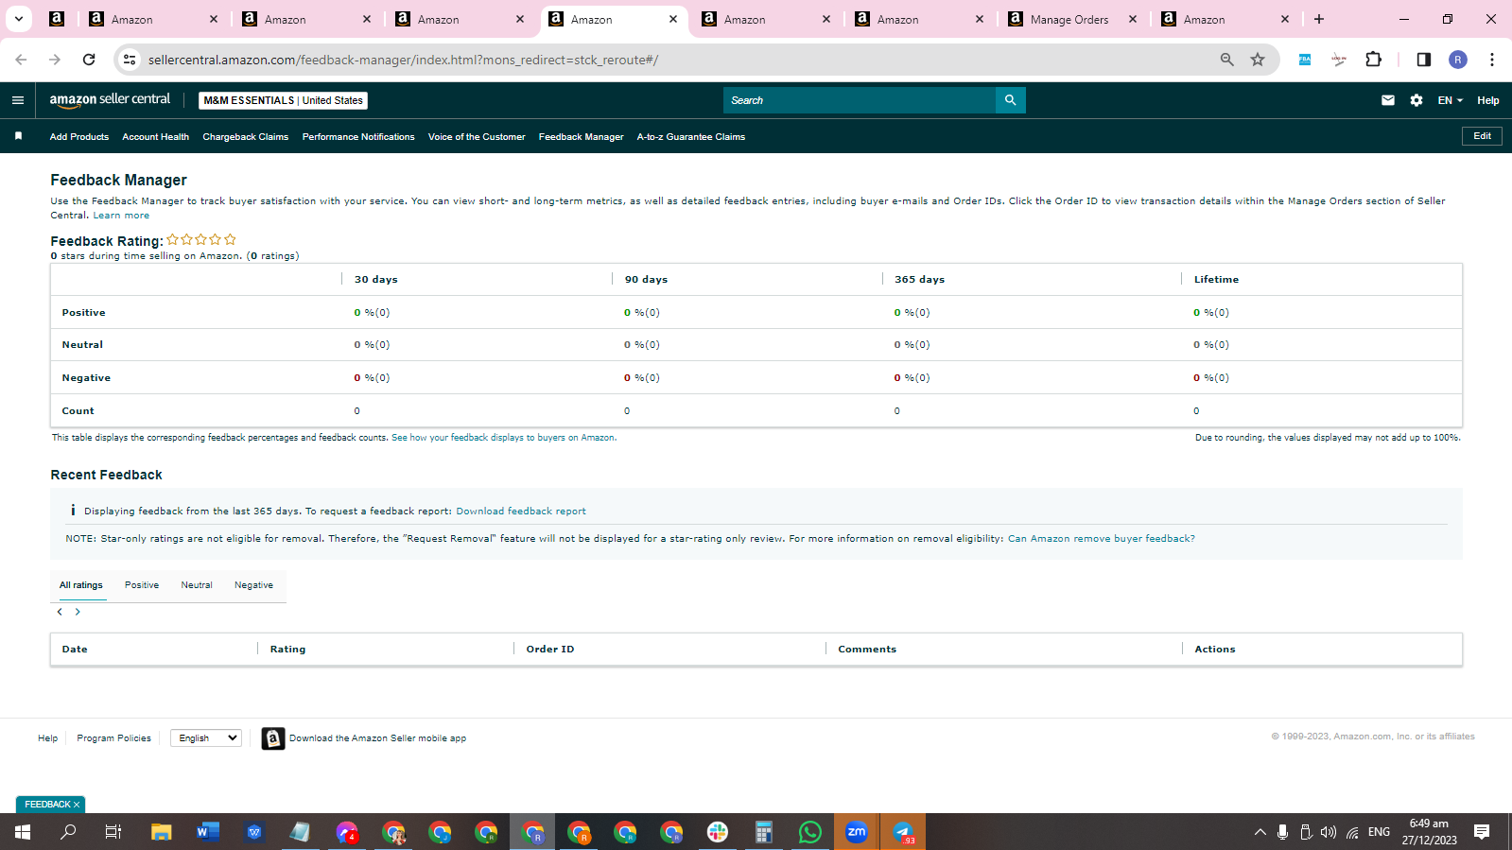Open the Download feedback report link
Viewport: 1512px width, 850px height.
521,512
